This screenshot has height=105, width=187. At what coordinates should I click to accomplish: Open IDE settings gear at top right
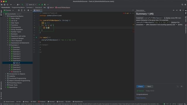click(x=185, y=5)
